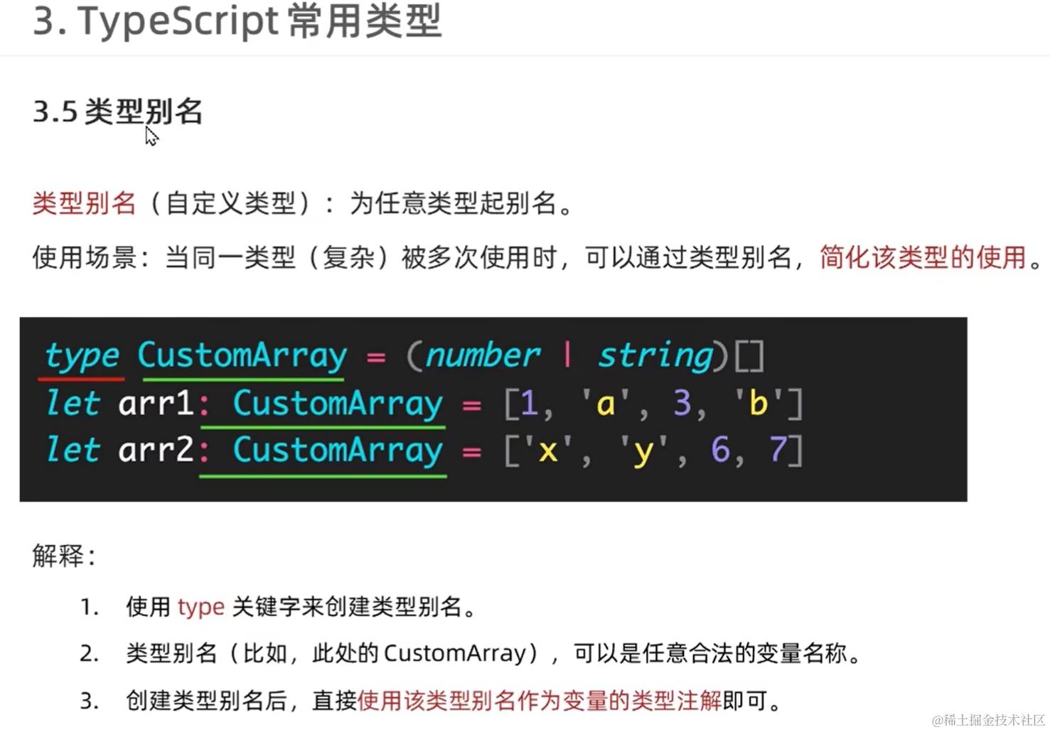Click "CustomArray" on the arr2 line
This screenshot has height=732, width=1050.
click(338, 451)
